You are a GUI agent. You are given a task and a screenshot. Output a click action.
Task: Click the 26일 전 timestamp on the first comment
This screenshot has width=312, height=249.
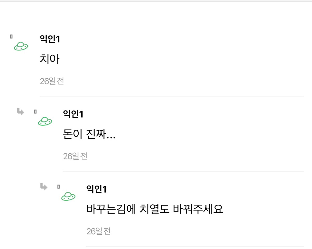tap(52, 81)
